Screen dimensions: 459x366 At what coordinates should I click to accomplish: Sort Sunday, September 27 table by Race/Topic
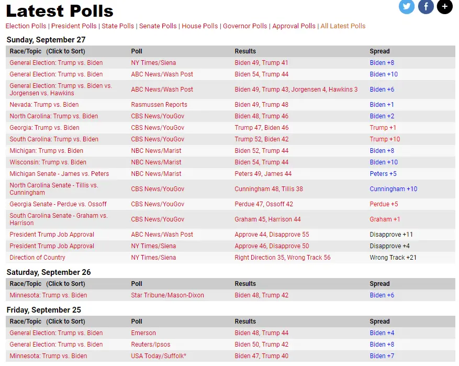(47, 51)
